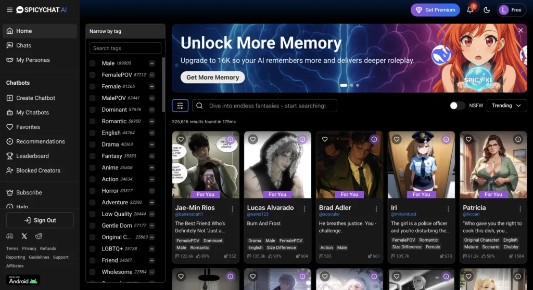
Task: Open the Trending sort dropdown
Action: coord(506,106)
